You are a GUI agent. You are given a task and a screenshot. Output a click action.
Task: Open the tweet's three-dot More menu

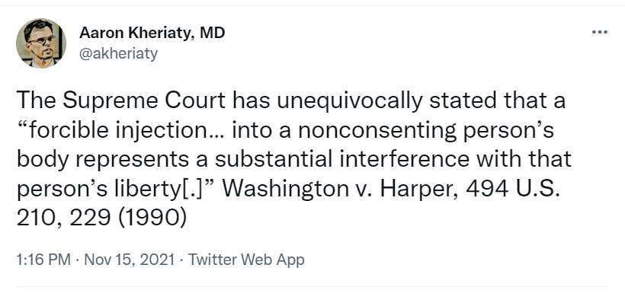tap(600, 32)
